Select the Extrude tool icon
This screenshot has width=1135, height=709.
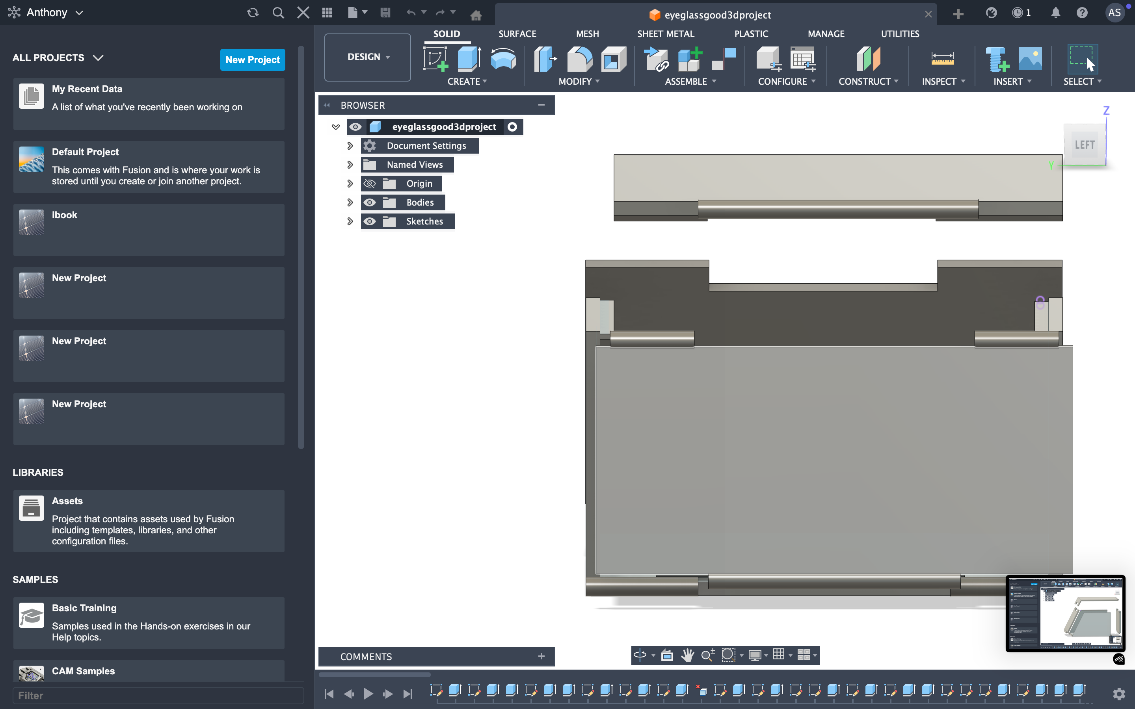(x=469, y=59)
